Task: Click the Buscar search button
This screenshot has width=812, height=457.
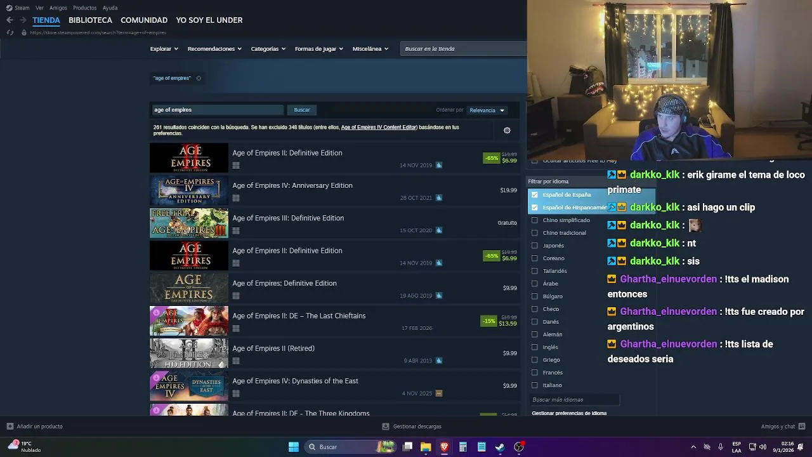Action: (x=302, y=110)
